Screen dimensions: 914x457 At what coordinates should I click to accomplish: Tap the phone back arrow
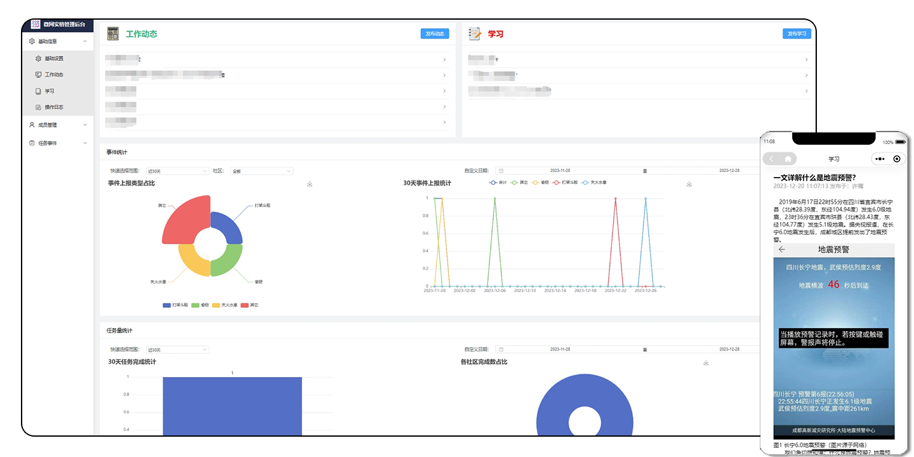coord(772,159)
